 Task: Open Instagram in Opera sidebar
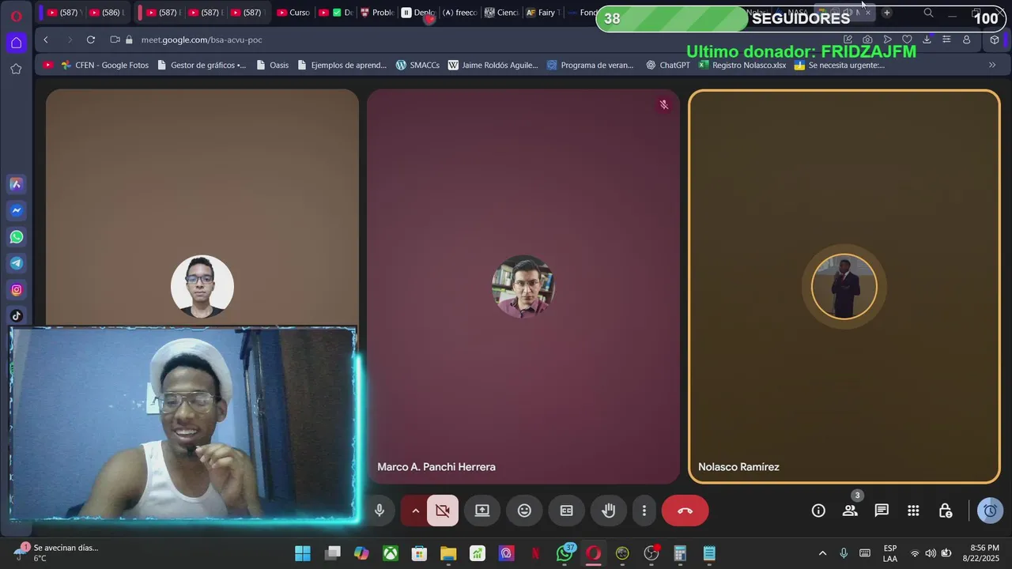16,290
